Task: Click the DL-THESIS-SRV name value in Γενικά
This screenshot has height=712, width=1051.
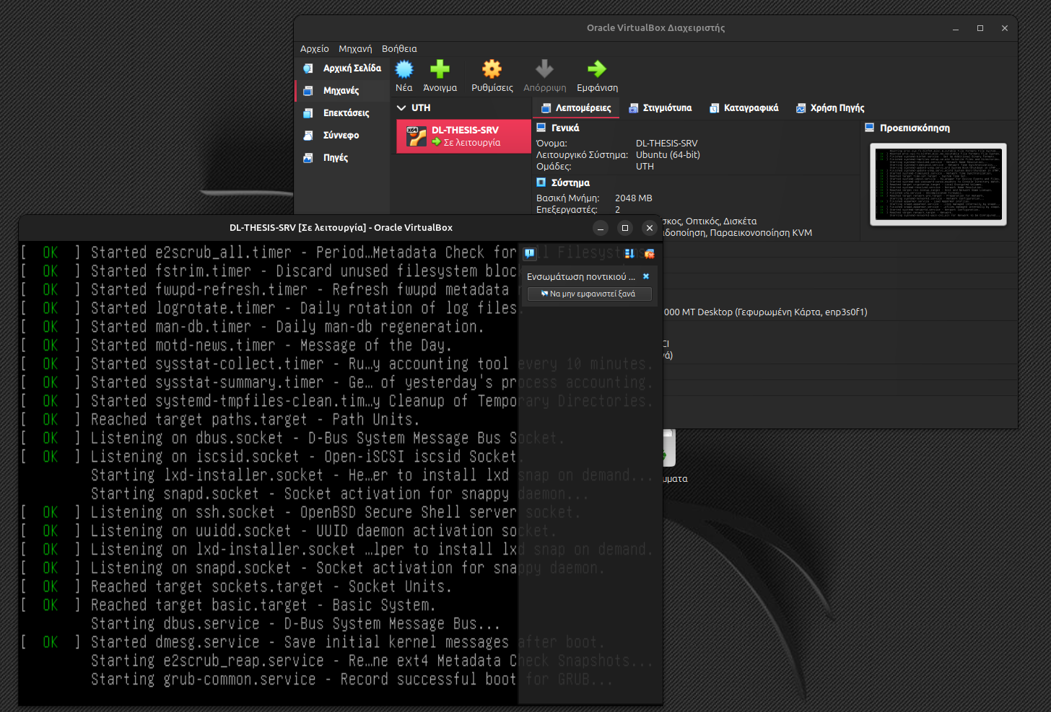Action: pos(666,143)
